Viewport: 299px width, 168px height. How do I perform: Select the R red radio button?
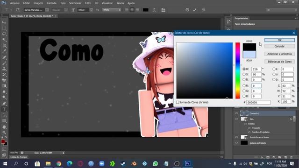click(x=244, y=86)
